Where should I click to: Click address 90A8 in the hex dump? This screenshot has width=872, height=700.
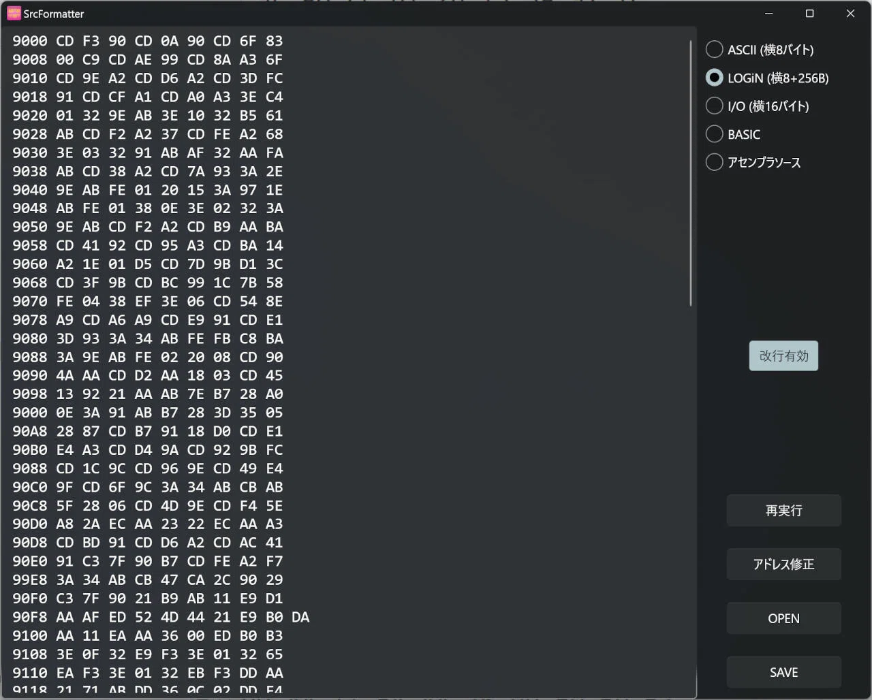tap(30, 431)
